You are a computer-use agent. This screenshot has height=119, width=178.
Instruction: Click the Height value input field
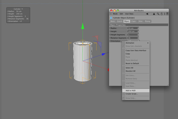coord(133,31)
